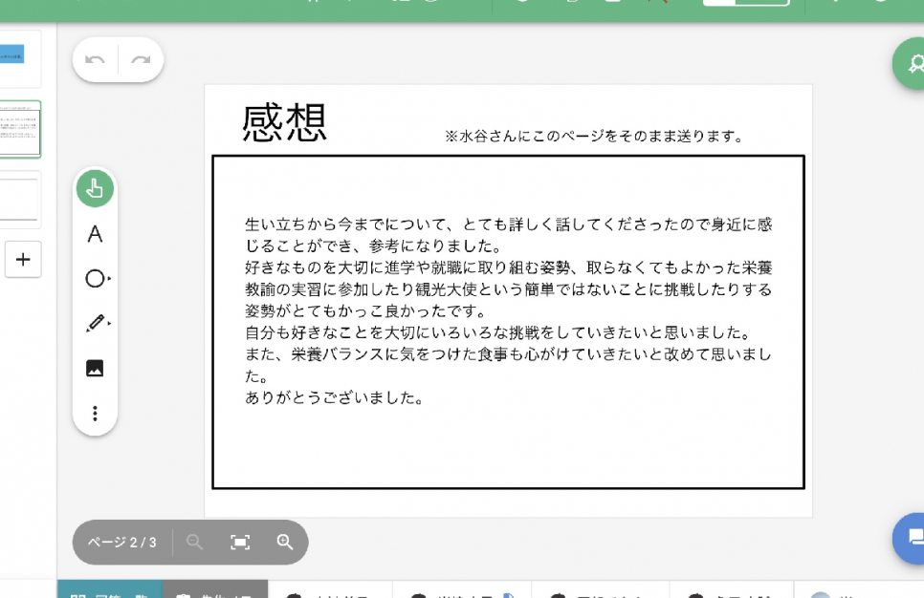Open first page thumbnail in sidebar
Screen dimensions: 924x598
19,57
